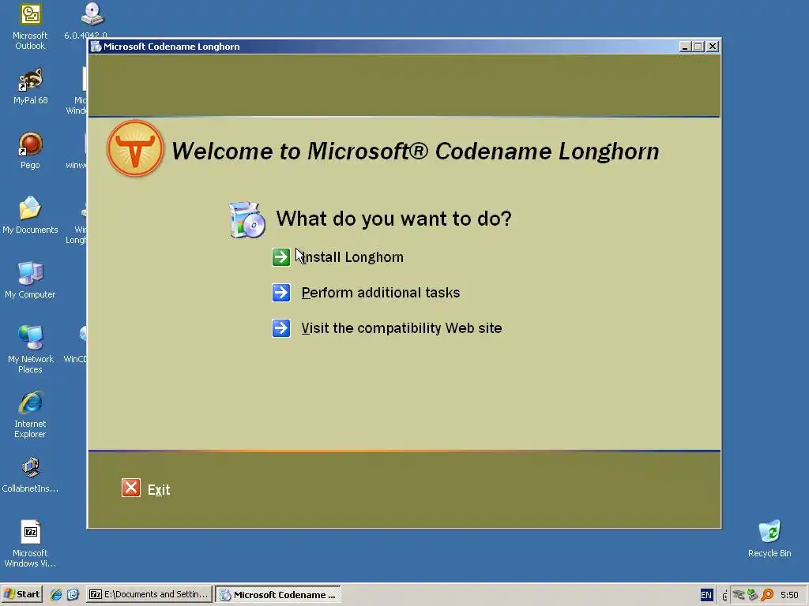
Task: Click the blue arrow for Perform additional tasks
Action: (x=281, y=293)
